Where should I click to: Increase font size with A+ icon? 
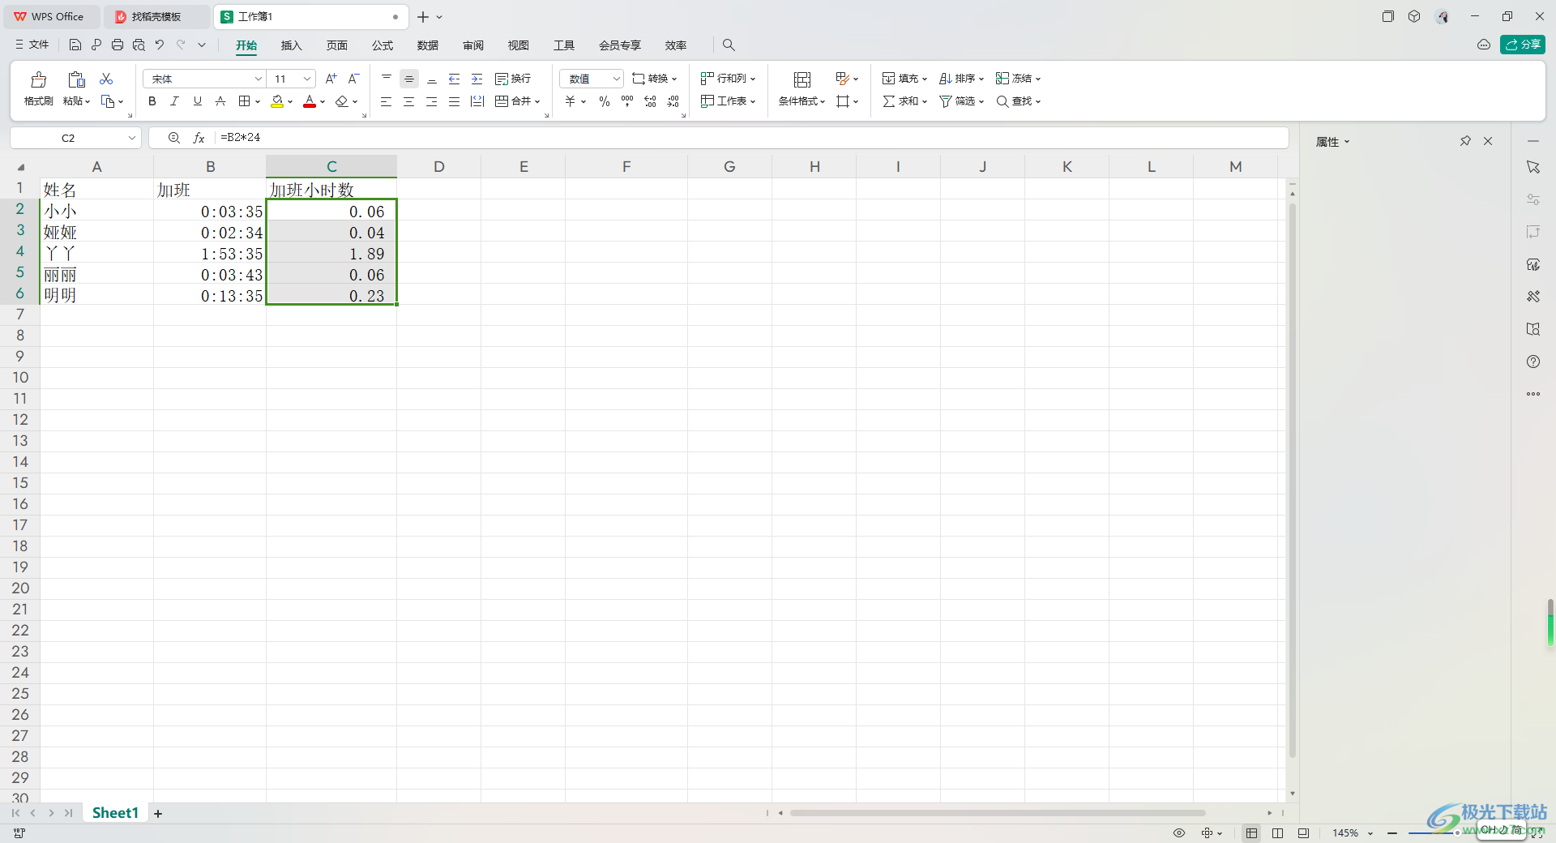click(x=331, y=79)
